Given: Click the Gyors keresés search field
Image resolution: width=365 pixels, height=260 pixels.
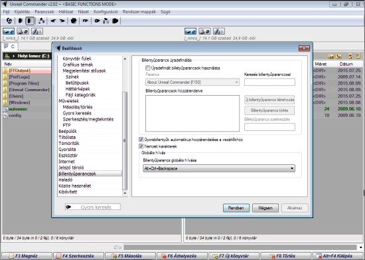Looking at the screenshot, I should pos(93,207).
